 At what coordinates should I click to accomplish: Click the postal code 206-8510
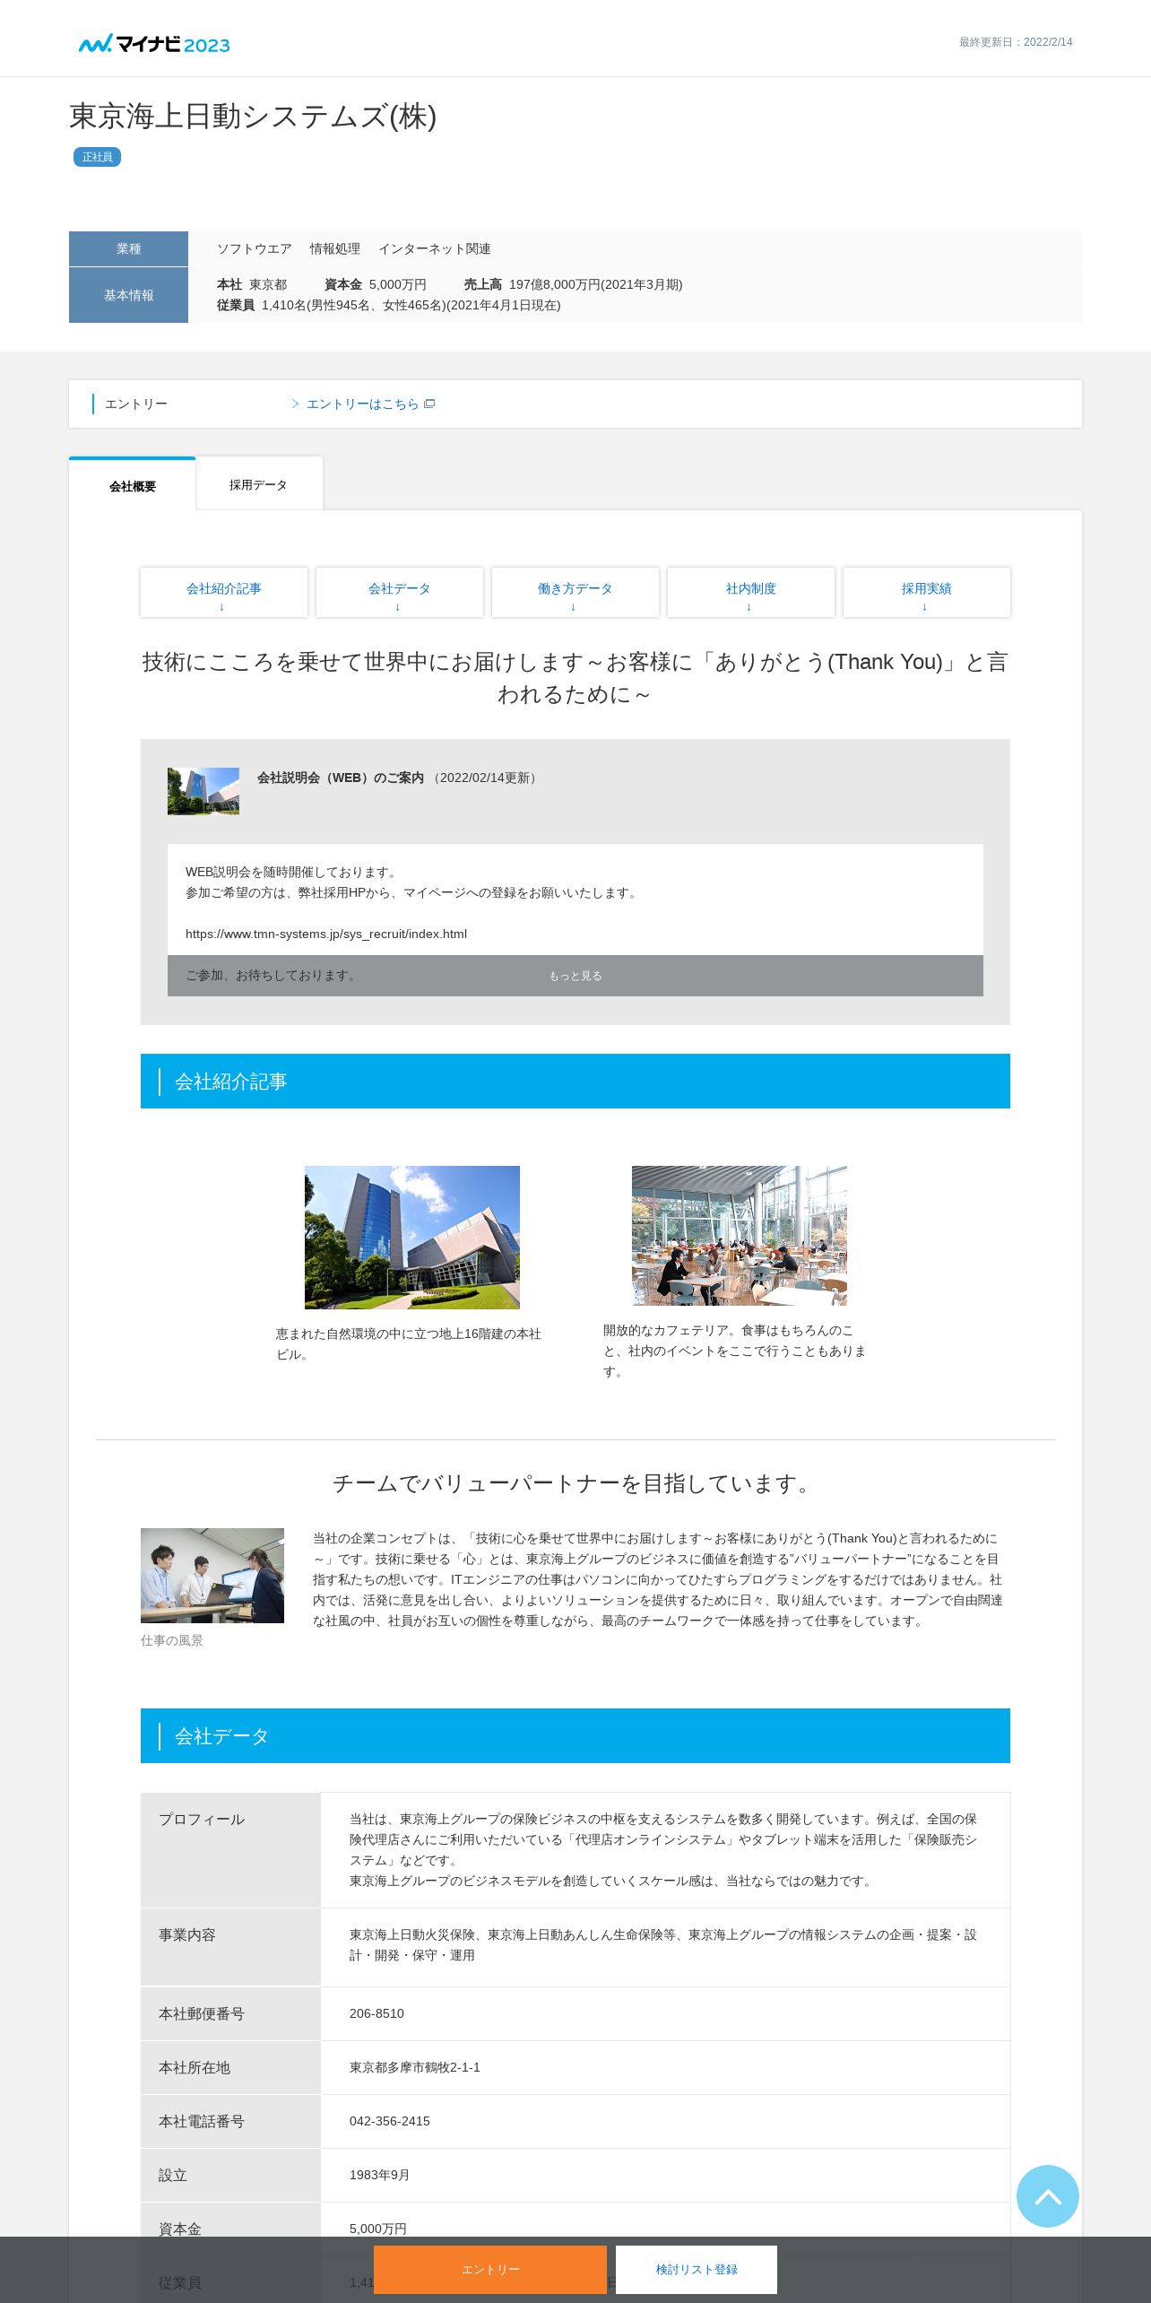coord(376,2013)
